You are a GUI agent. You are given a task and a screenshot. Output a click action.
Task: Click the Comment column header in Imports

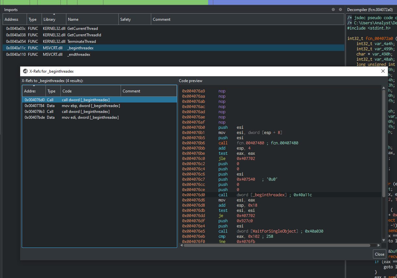247,19
